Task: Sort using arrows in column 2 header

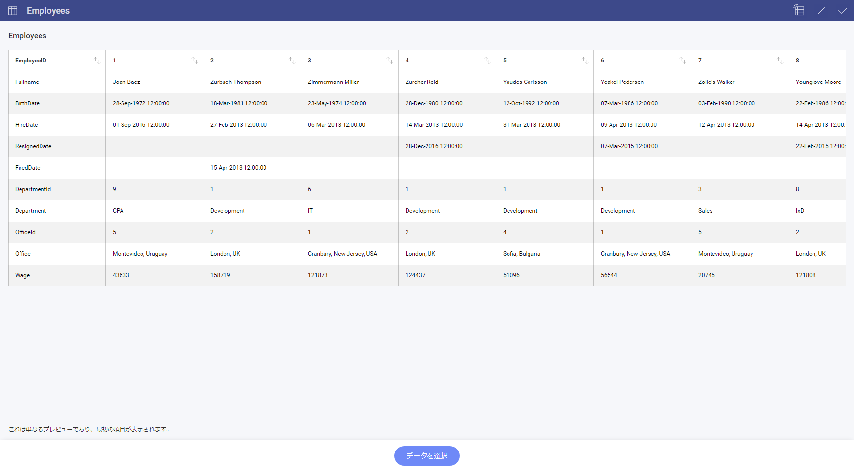Action: pos(292,61)
